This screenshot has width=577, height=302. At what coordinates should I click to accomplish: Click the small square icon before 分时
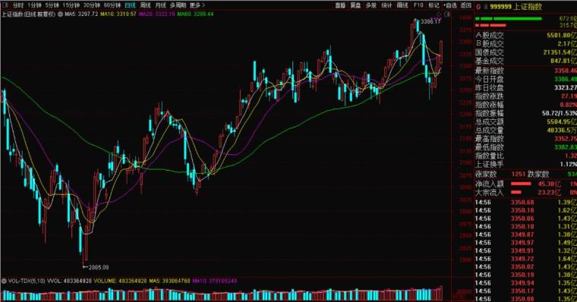tap(5, 5)
